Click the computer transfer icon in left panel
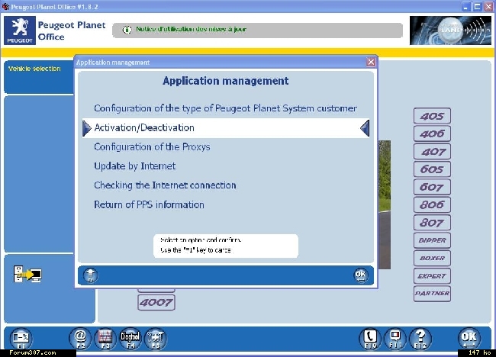This screenshot has width=496, height=357. point(27,274)
